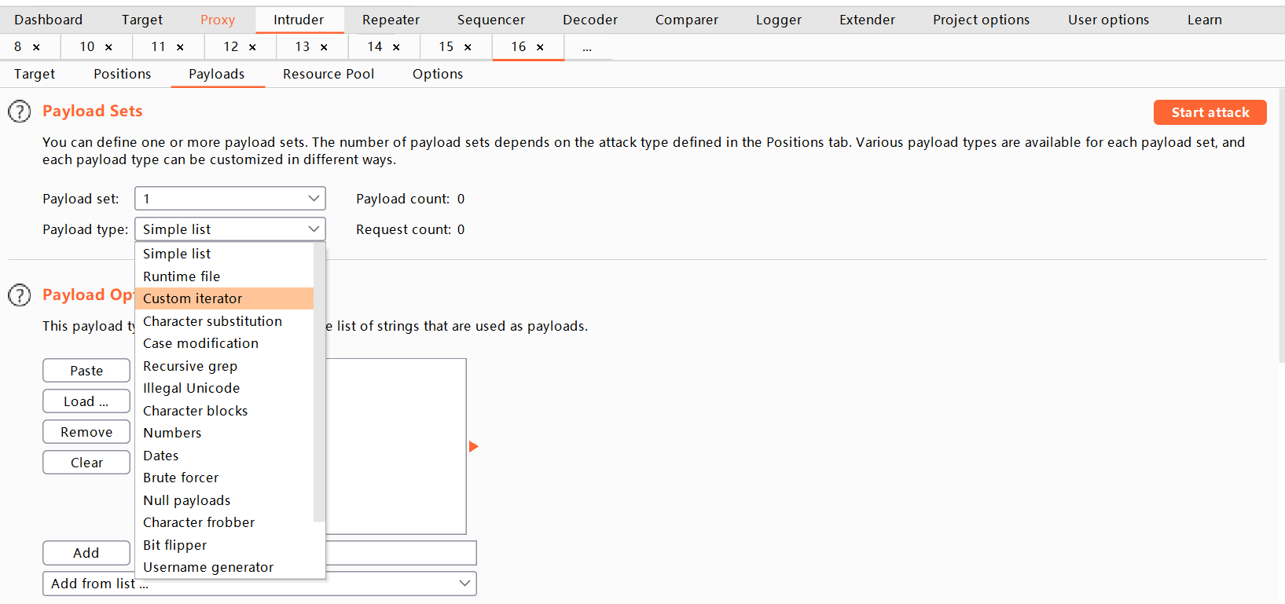Select Character substitution payload type
This screenshot has height=604, width=1285.
(x=224, y=321)
